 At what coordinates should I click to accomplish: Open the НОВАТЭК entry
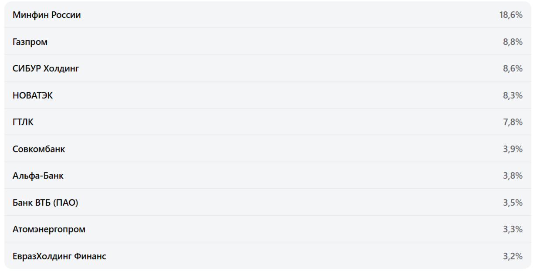(x=33, y=96)
